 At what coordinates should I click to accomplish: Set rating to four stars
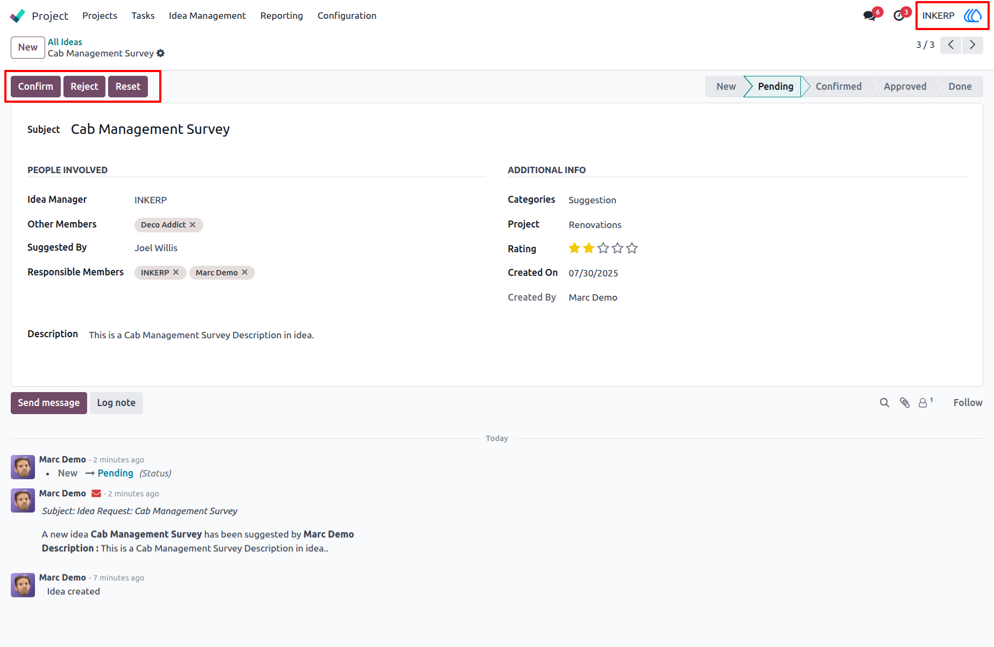tap(617, 248)
